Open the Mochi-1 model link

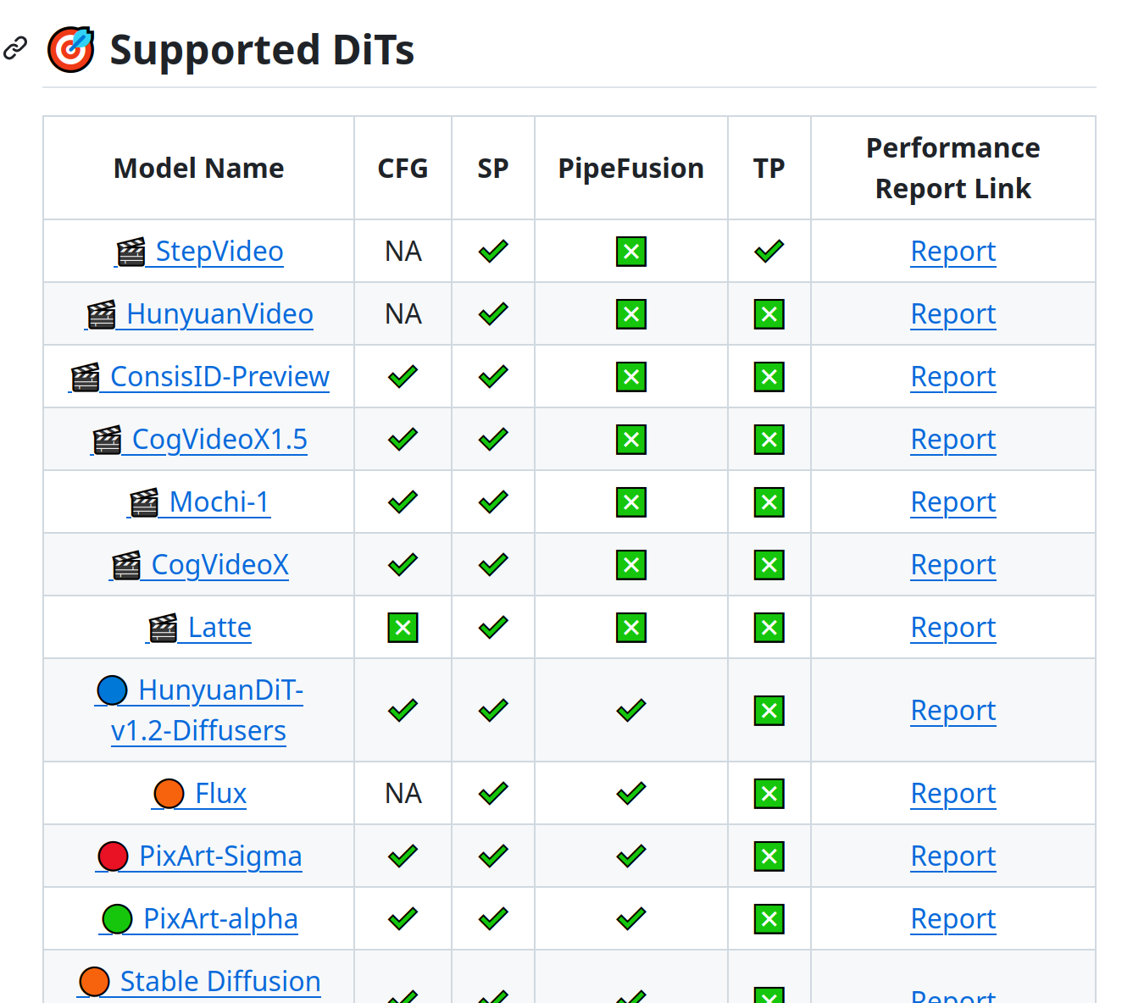point(199,502)
